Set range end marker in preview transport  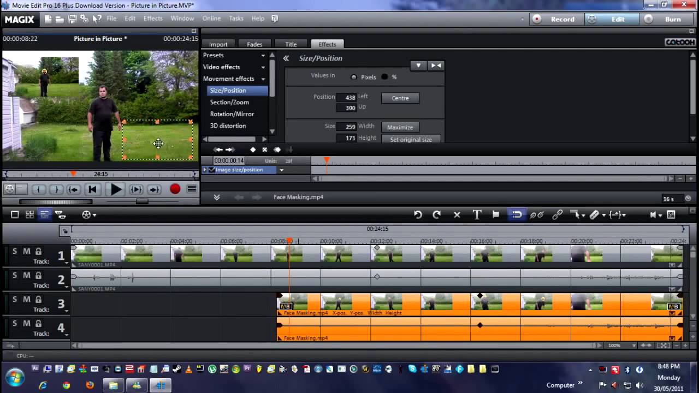point(56,189)
